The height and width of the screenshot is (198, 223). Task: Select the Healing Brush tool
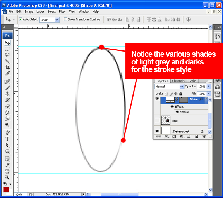point(7,82)
